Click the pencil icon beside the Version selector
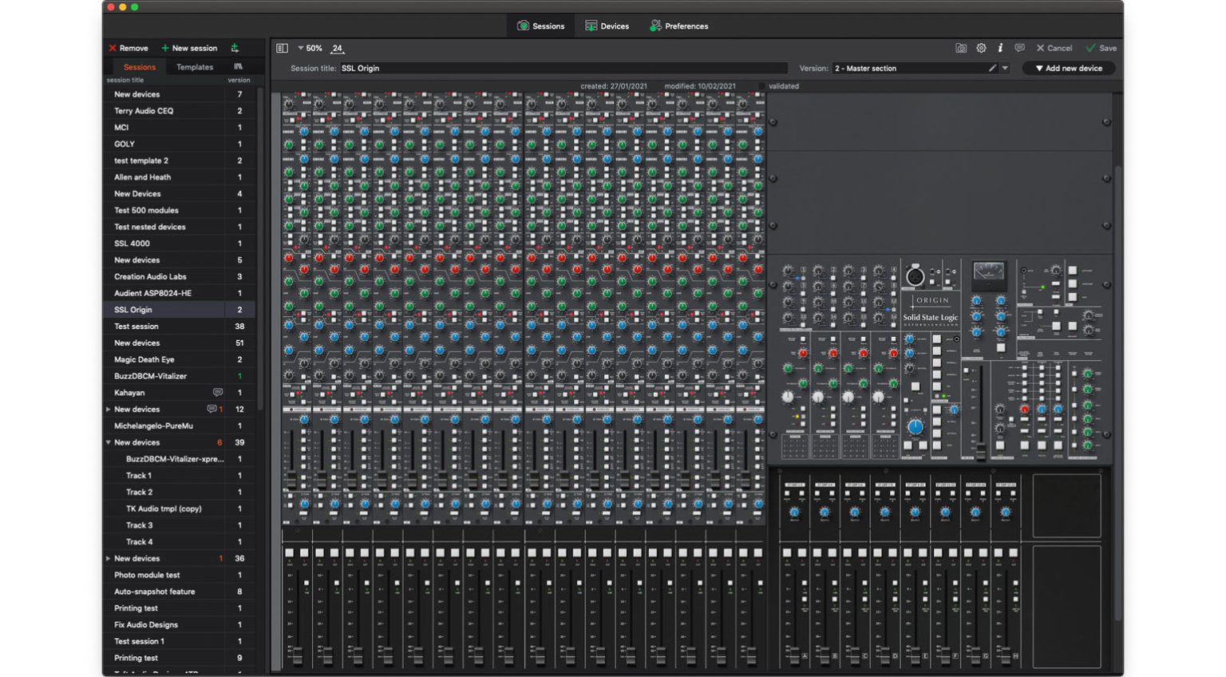Image resolution: width=1226 pixels, height=677 pixels. pyautogui.click(x=991, y=68)
